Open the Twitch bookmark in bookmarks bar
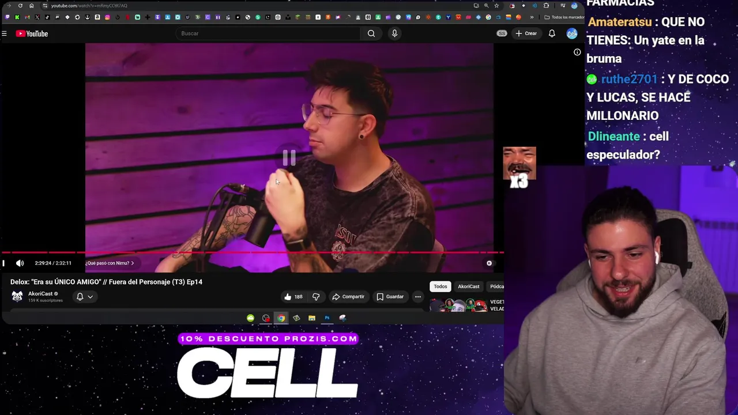This screenshot has width=738, height=415. [7, 17]
